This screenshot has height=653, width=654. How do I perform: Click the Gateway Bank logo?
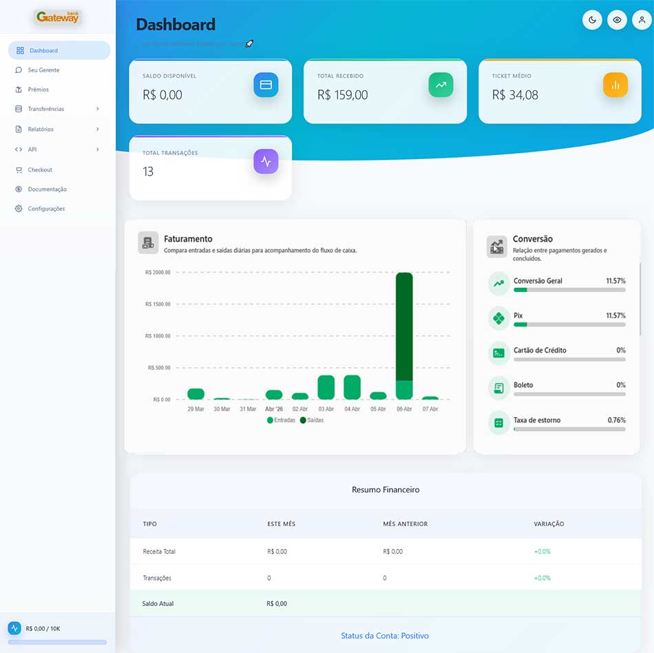click(x=58, y=17)
